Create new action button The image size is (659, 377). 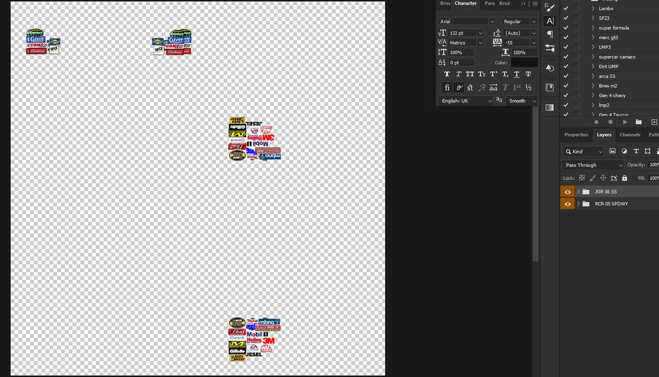pos(654,122)
